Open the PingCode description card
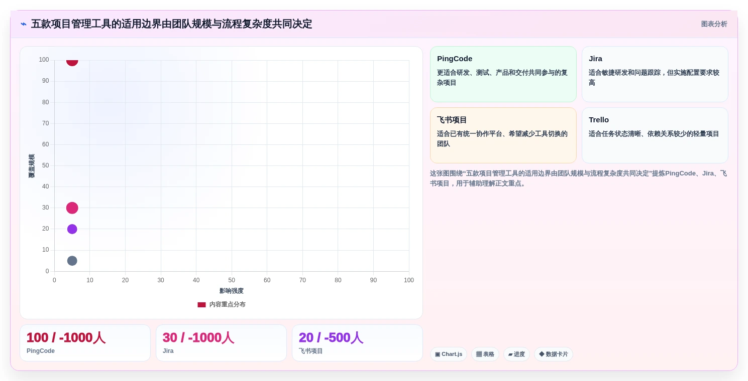The width and height of the screenshot is (748, 381). pos(503,74)
